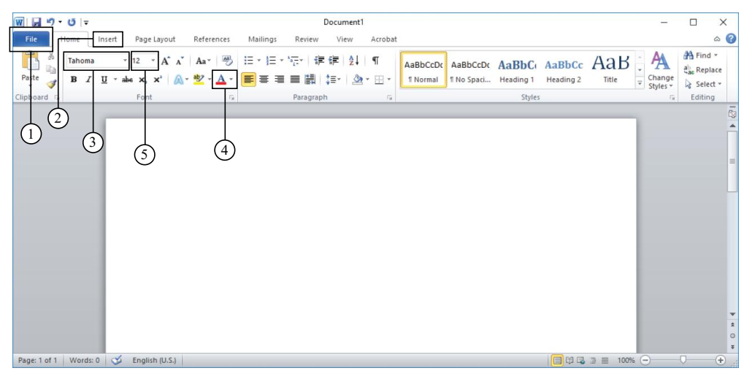Start a bulleted list
Viewport: 752px width, 387px height.
pos(248,61)
